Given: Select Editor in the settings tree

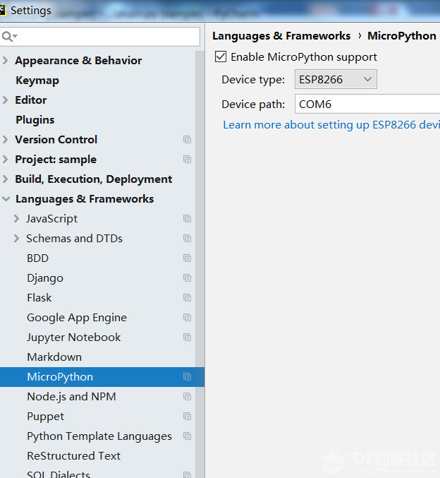Looking at the screenshot, I should coord(31,100).
